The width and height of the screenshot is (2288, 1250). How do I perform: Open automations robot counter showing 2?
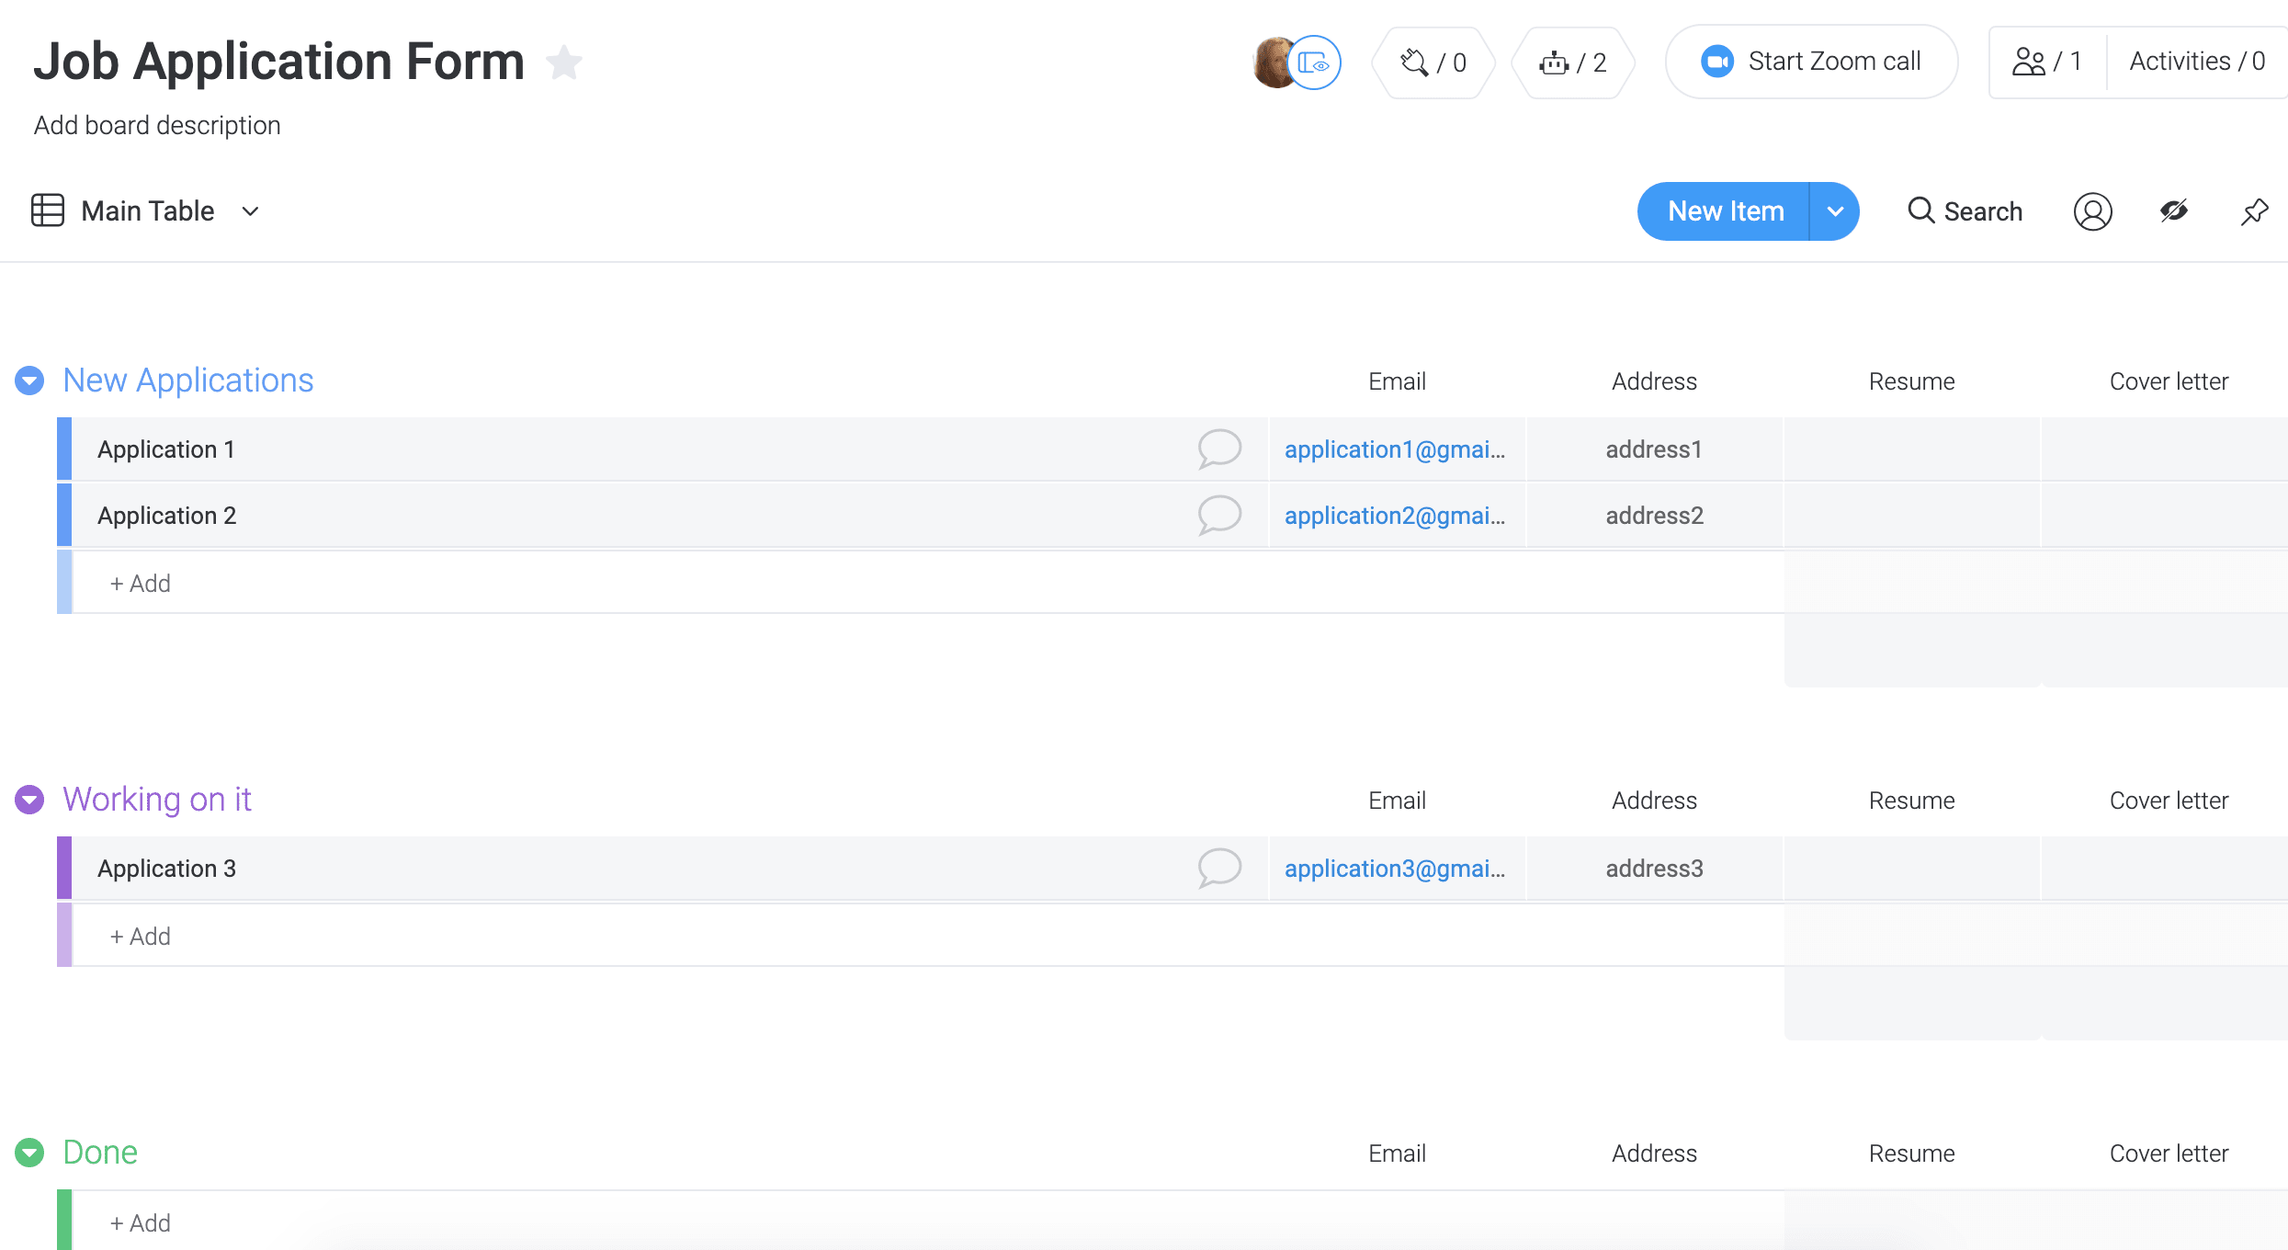coord(1573,62)
